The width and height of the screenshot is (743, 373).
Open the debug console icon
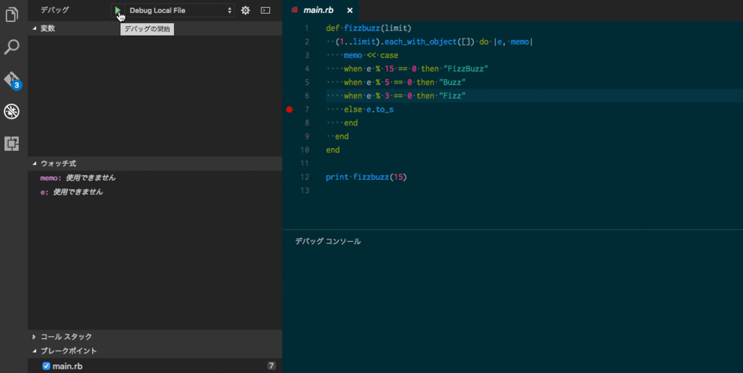click(x=266, y=10)
